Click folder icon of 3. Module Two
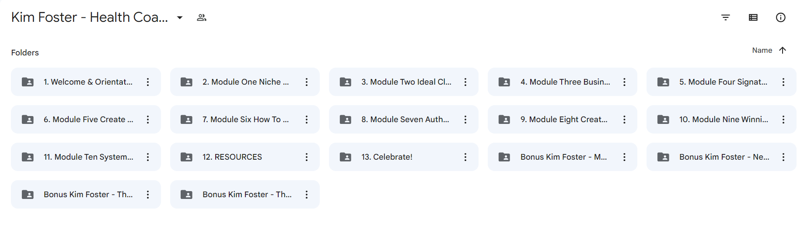 pos(346,82)
